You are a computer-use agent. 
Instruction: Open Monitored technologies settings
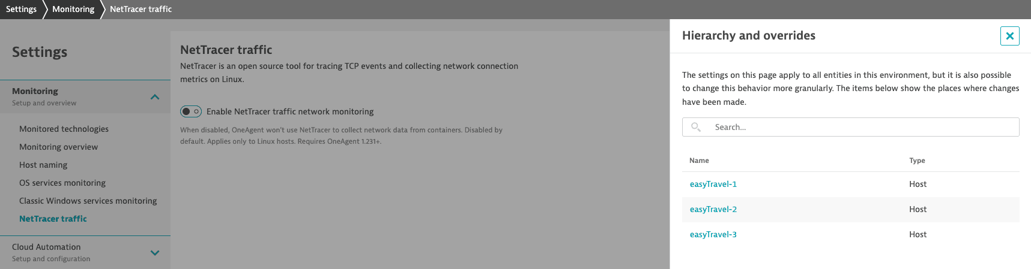[64, 129]
